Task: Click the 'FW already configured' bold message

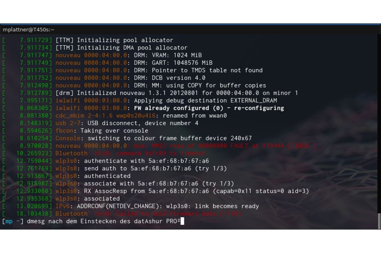Action: 209,108
